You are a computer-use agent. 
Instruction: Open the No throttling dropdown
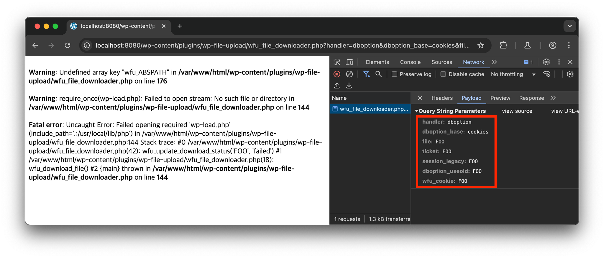tap(513, 74)
